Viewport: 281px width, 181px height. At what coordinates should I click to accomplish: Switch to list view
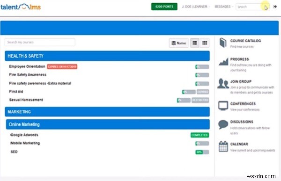tap(195, 43)
